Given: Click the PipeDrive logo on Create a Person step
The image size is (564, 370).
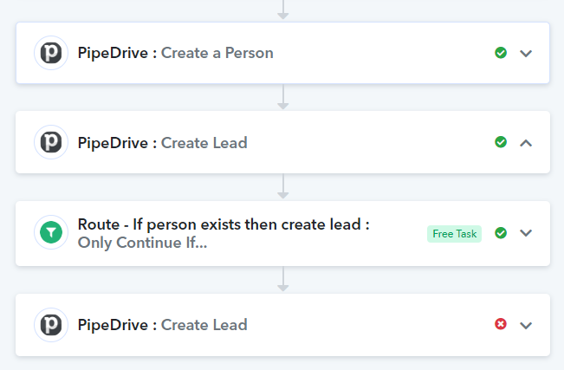Looking at the screenshot, I should (51, 53).
